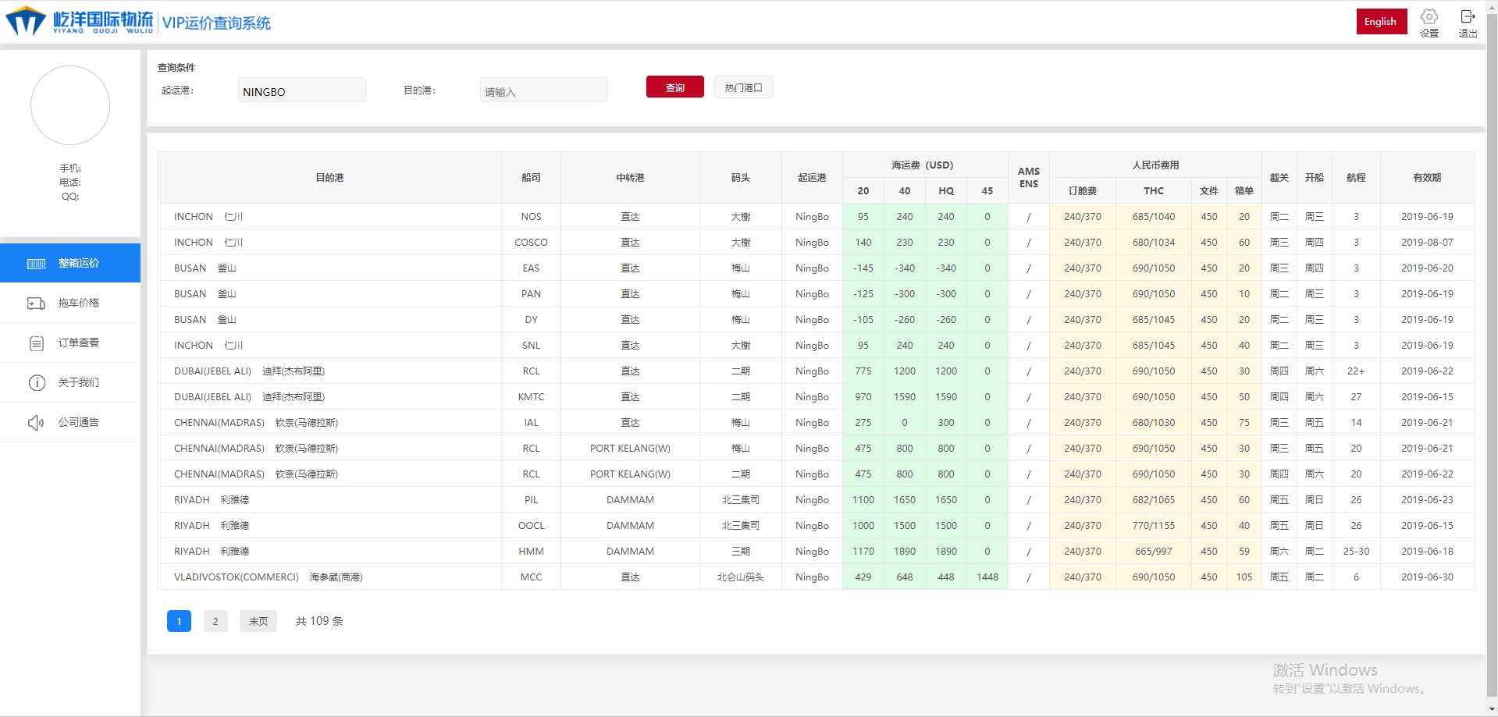Click the 起运港 input containing NINGBO
This screenshot has width=1498, height=717.
(x=301, y=91)
